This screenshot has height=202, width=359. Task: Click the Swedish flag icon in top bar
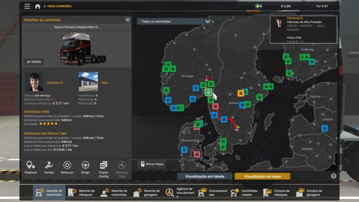pos(258,6)
